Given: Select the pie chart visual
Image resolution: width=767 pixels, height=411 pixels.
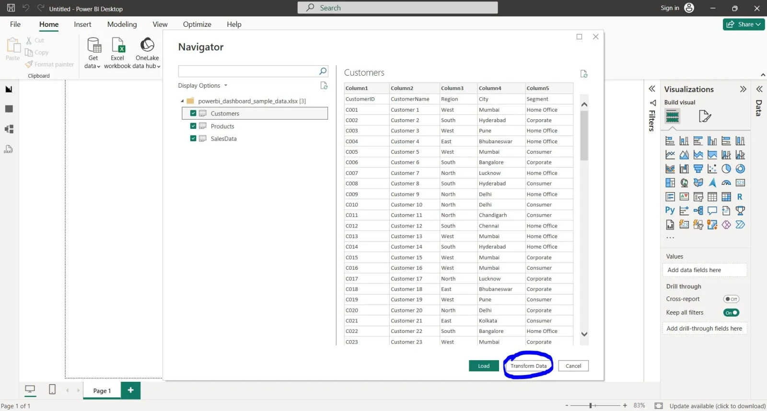Looking at the screenshot, I should pyautogui.click(x=726, y=169).
